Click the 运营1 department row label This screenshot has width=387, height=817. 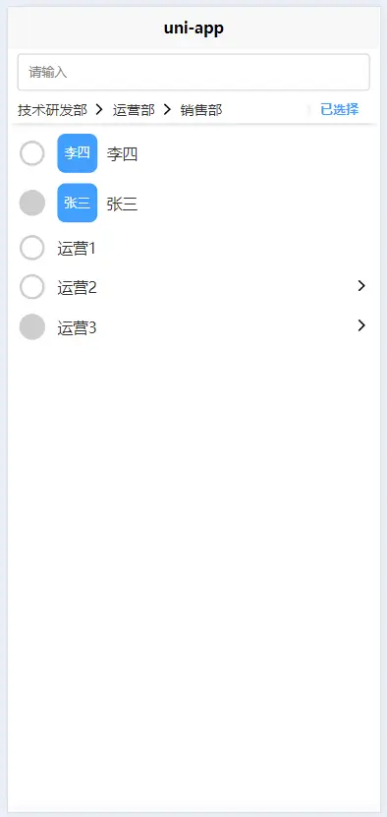coord(77,249)
